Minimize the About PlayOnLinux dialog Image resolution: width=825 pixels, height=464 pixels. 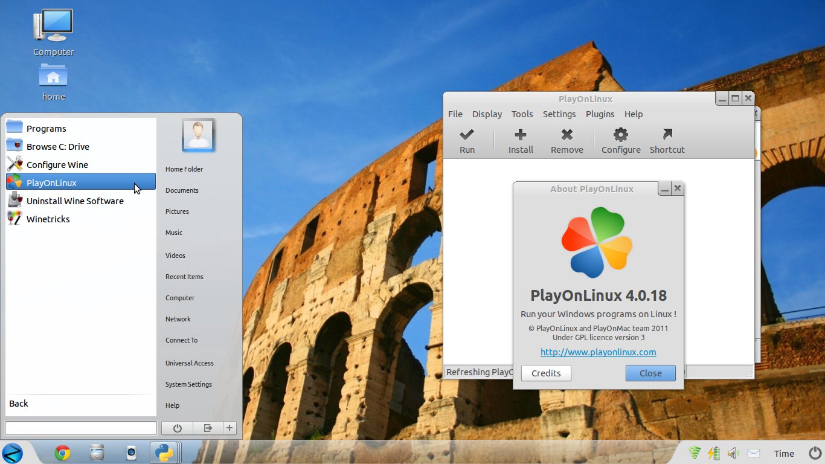pos(665,189)
